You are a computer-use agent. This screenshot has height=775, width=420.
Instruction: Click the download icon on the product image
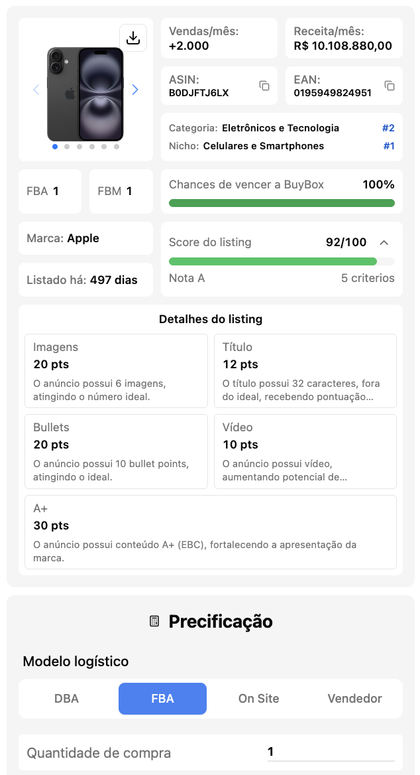coord(133,38)
